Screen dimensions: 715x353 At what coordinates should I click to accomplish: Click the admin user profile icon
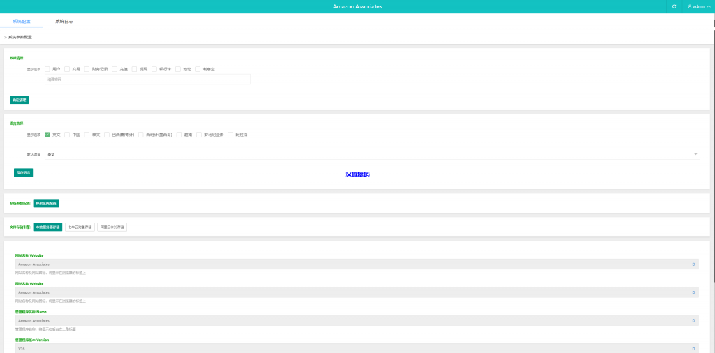coord(690,6)
